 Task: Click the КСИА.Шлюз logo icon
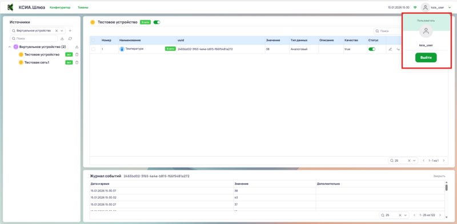coord(10,7)
